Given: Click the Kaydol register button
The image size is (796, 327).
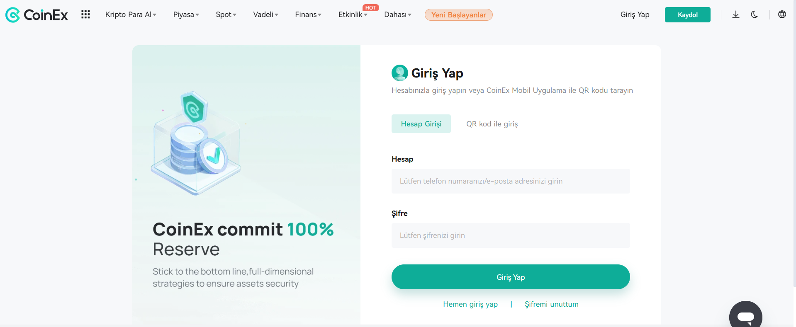Looking at the screenshot, I should click(687, 15).
